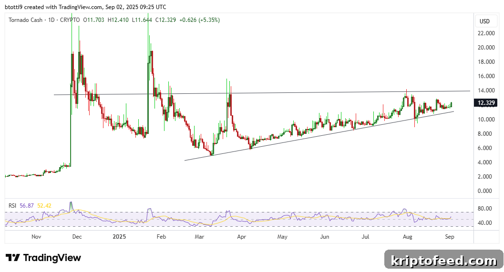Click the 8.000 price axis label
This screenshot has height=272, width=504.
tap(485, 133)
